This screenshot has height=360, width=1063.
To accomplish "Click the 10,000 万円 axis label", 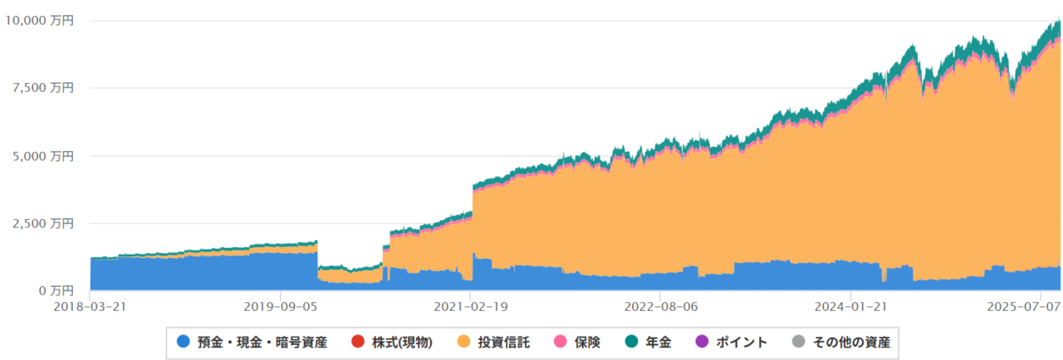I will tap(40, 21).
